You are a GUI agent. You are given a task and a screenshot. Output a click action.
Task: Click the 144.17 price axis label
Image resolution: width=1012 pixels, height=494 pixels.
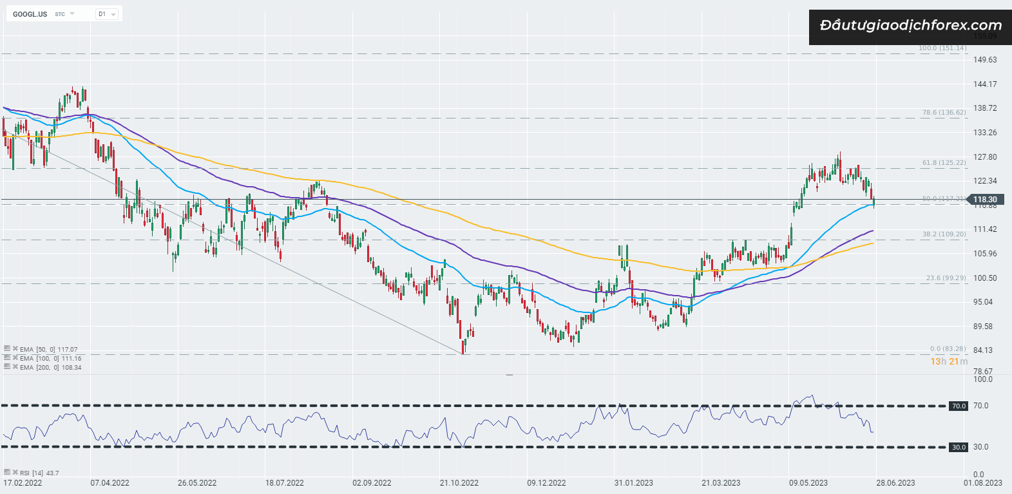pos(985,84)
